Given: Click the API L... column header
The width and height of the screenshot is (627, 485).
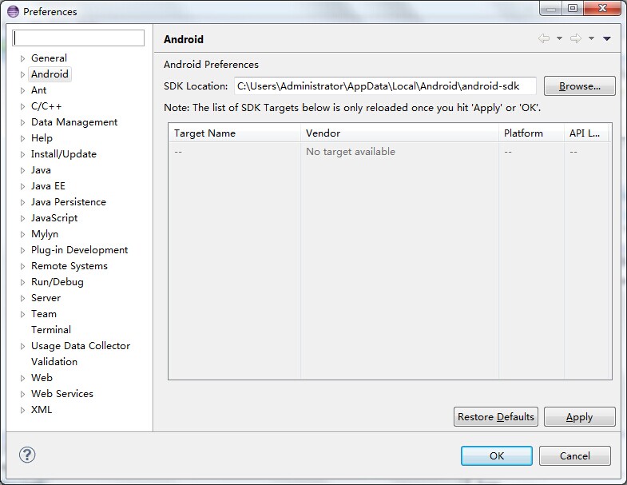Looking at the screenshot, I should click(x=586, y=133).
